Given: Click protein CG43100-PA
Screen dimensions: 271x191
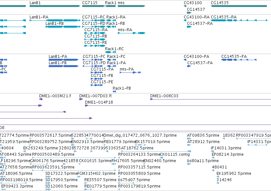Looking at the screenshot, I should [185, 60].
